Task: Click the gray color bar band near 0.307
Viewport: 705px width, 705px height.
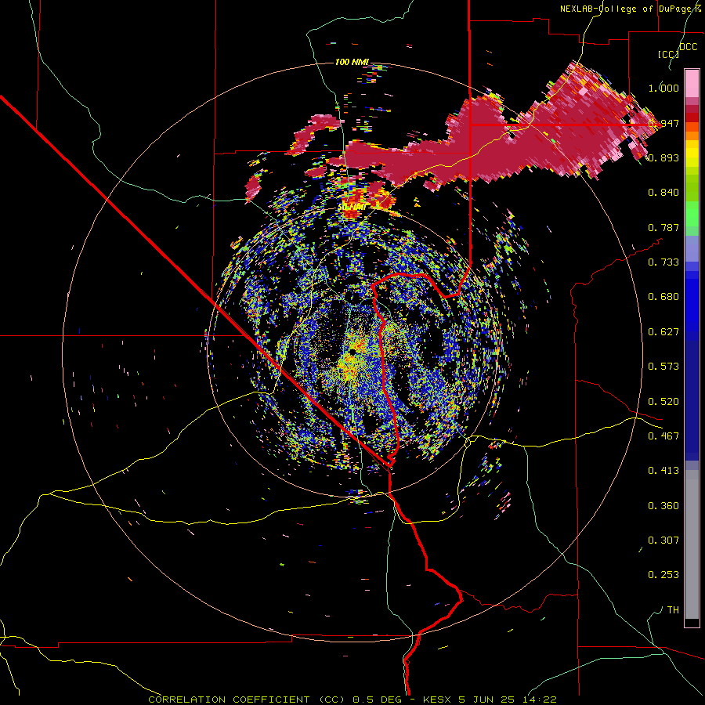Action: click(x=692, y=544)
